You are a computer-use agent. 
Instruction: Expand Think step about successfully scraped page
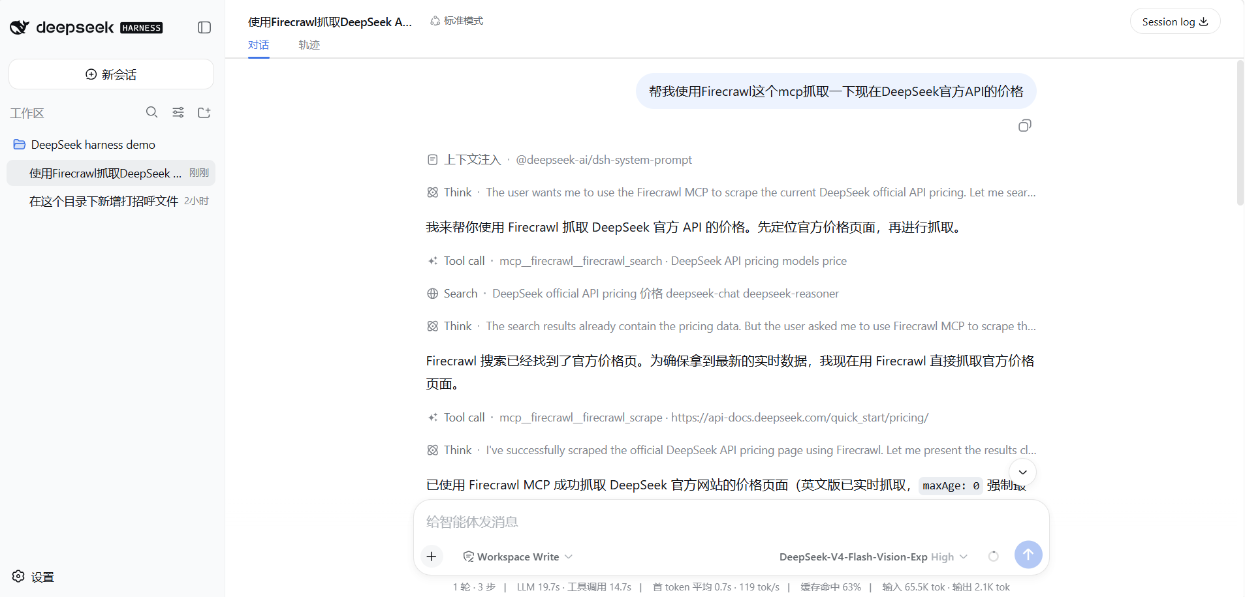click(x=731, y=450)
